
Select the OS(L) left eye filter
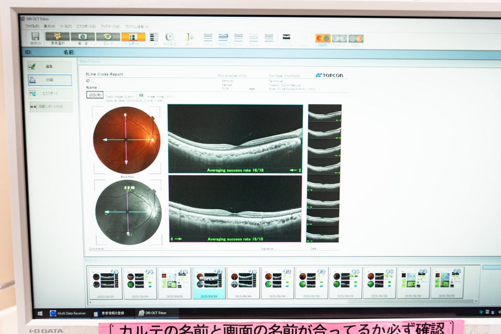[356, 39]
